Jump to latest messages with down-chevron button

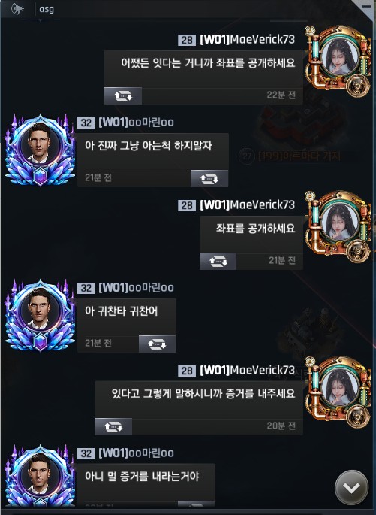point(351,488)
